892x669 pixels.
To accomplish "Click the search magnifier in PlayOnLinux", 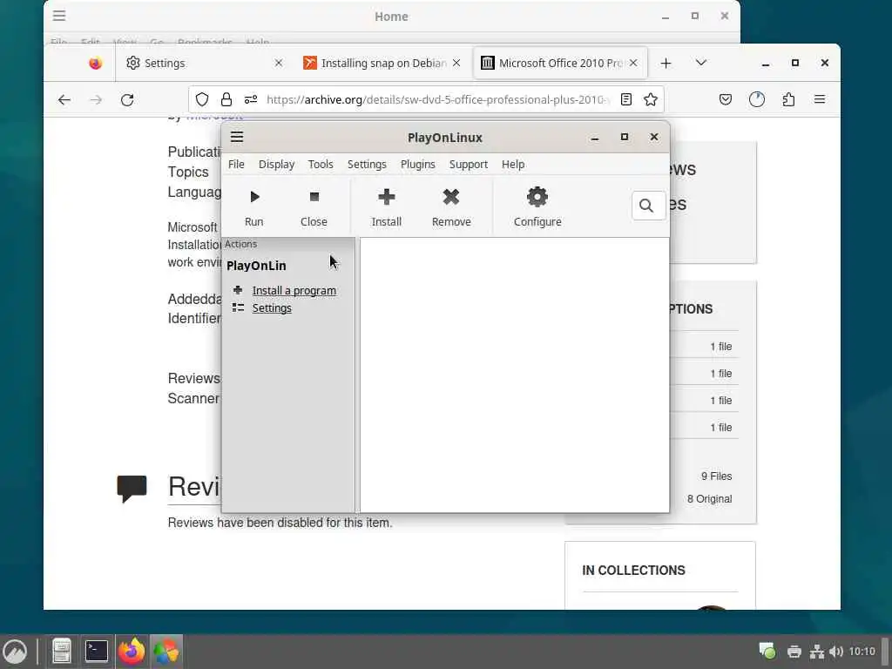I will (647, 206).
